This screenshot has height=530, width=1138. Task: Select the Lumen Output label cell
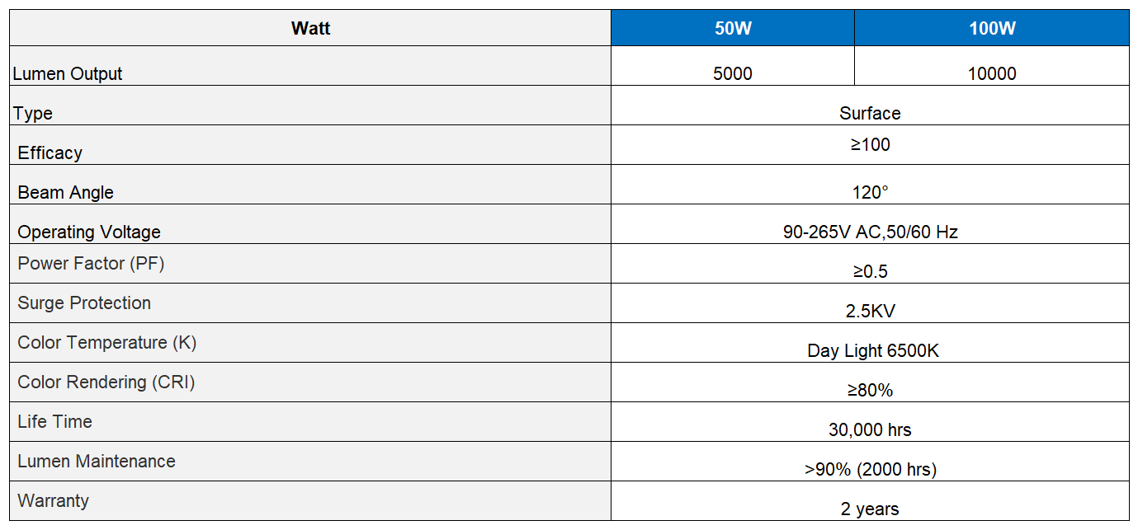310,66
